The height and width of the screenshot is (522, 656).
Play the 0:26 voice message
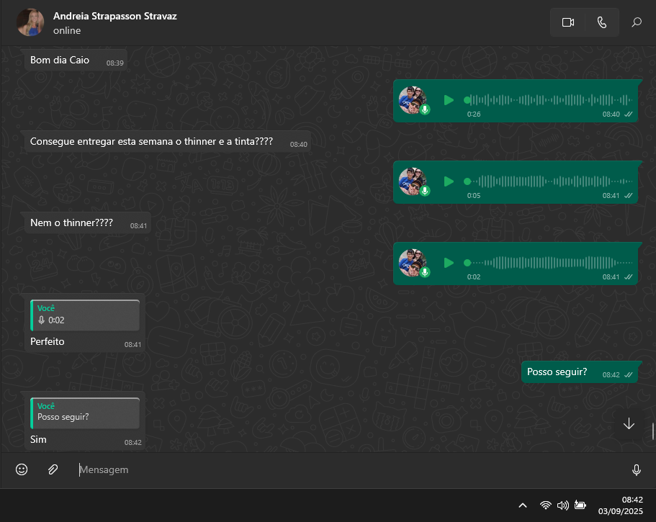449,100
